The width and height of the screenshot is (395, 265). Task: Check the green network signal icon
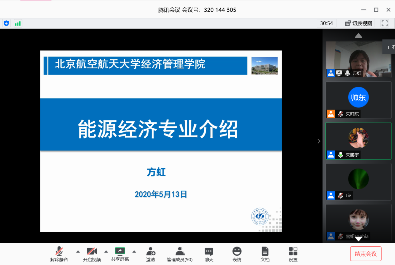click(18, 23)
